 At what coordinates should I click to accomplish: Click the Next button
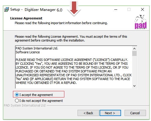[x=110, y=113]
